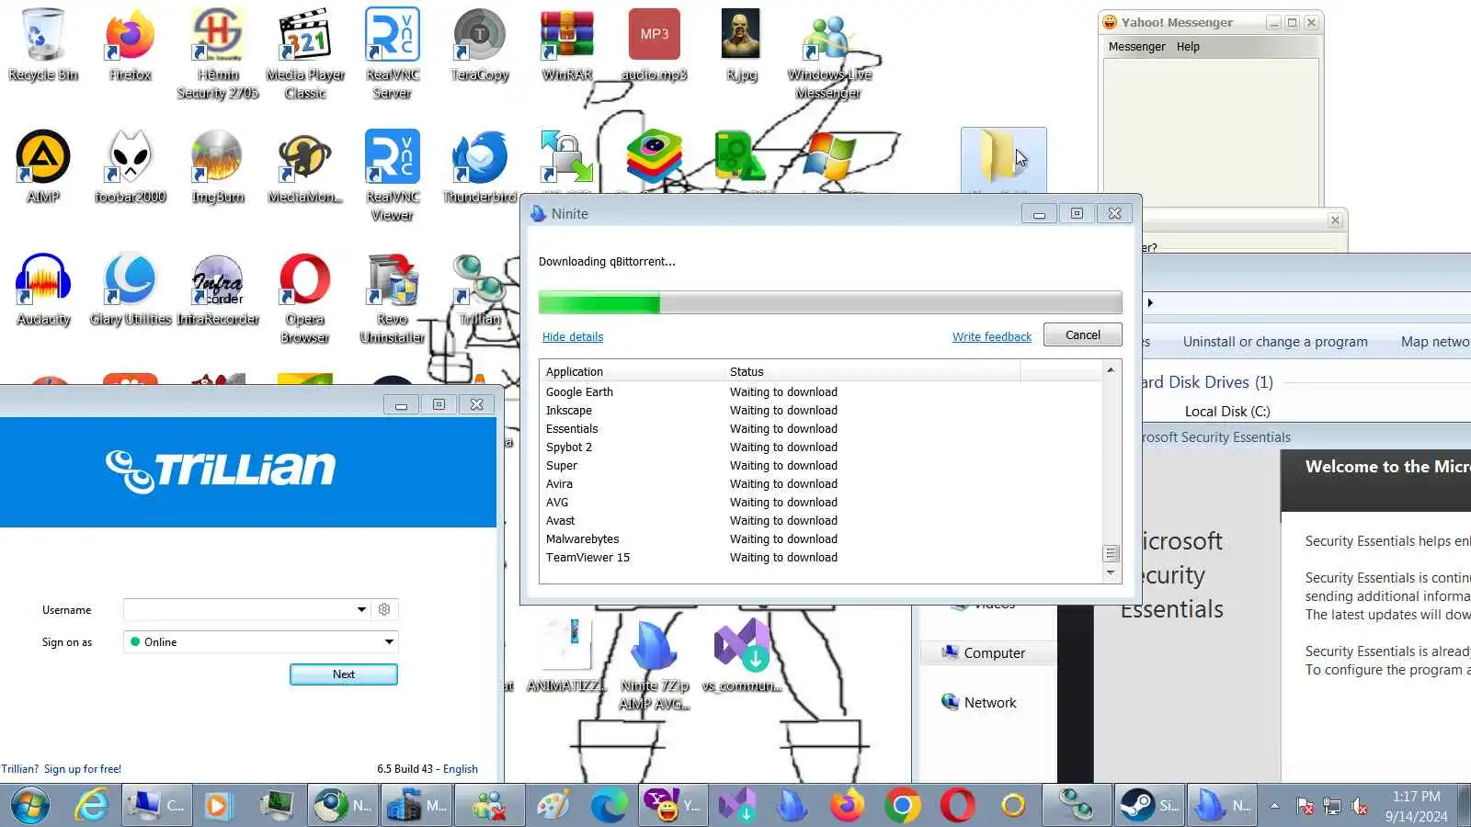The height and width of the screenshot is (827, 1471).
Task: Open the InfraRecorder desktop shortcut
Action: point(218,289)
